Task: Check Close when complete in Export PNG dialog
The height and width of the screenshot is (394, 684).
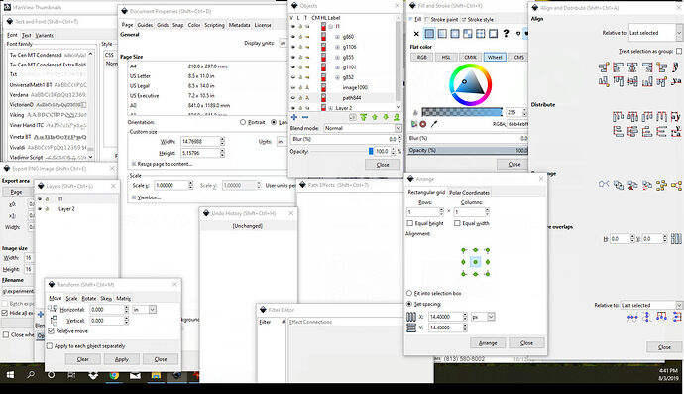Action: pos(6,334)
